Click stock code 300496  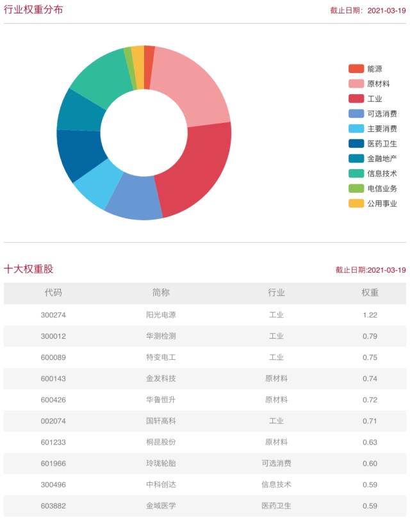[x=53, y=485]
